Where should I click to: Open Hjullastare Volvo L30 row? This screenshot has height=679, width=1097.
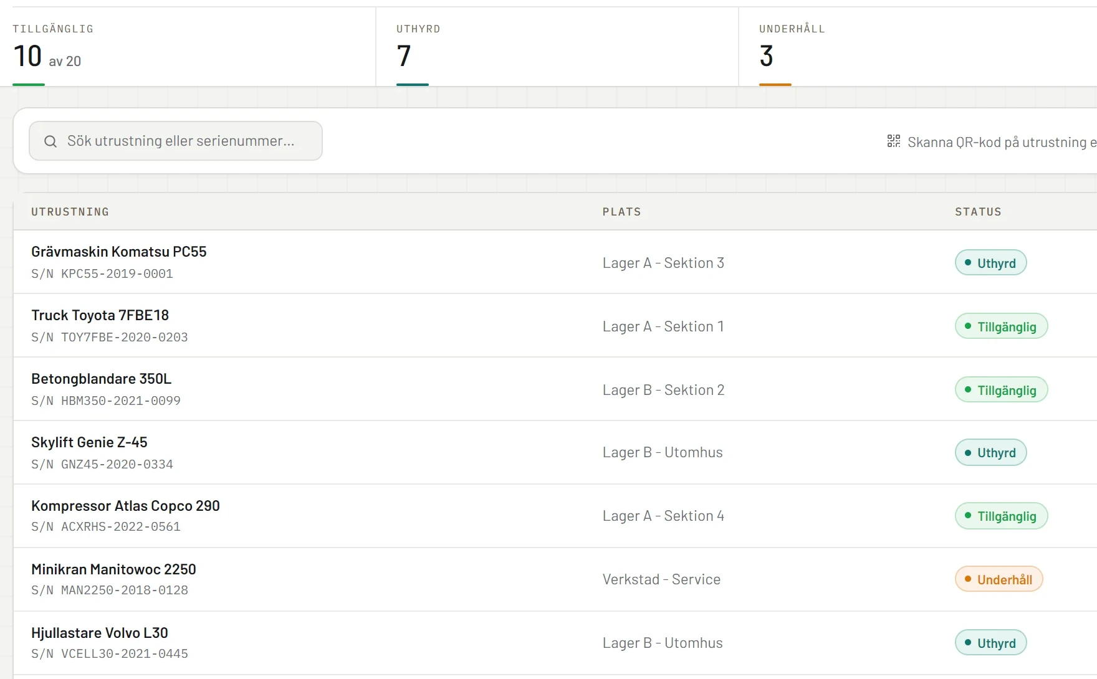555,643
